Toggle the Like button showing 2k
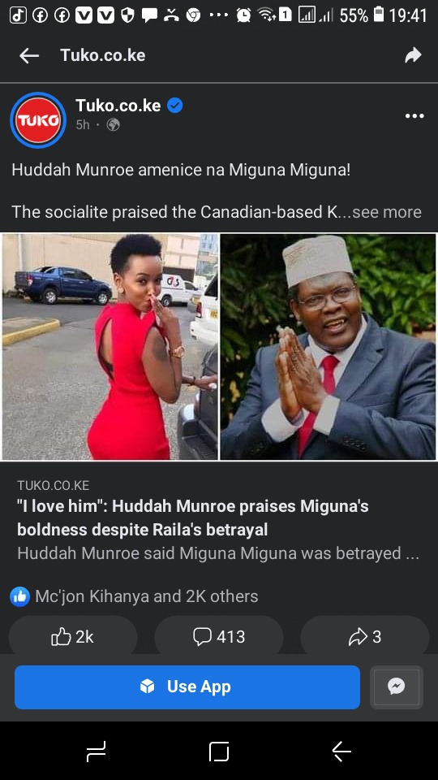Viewport: 438px width, 780px height. [x=73, y=636]
